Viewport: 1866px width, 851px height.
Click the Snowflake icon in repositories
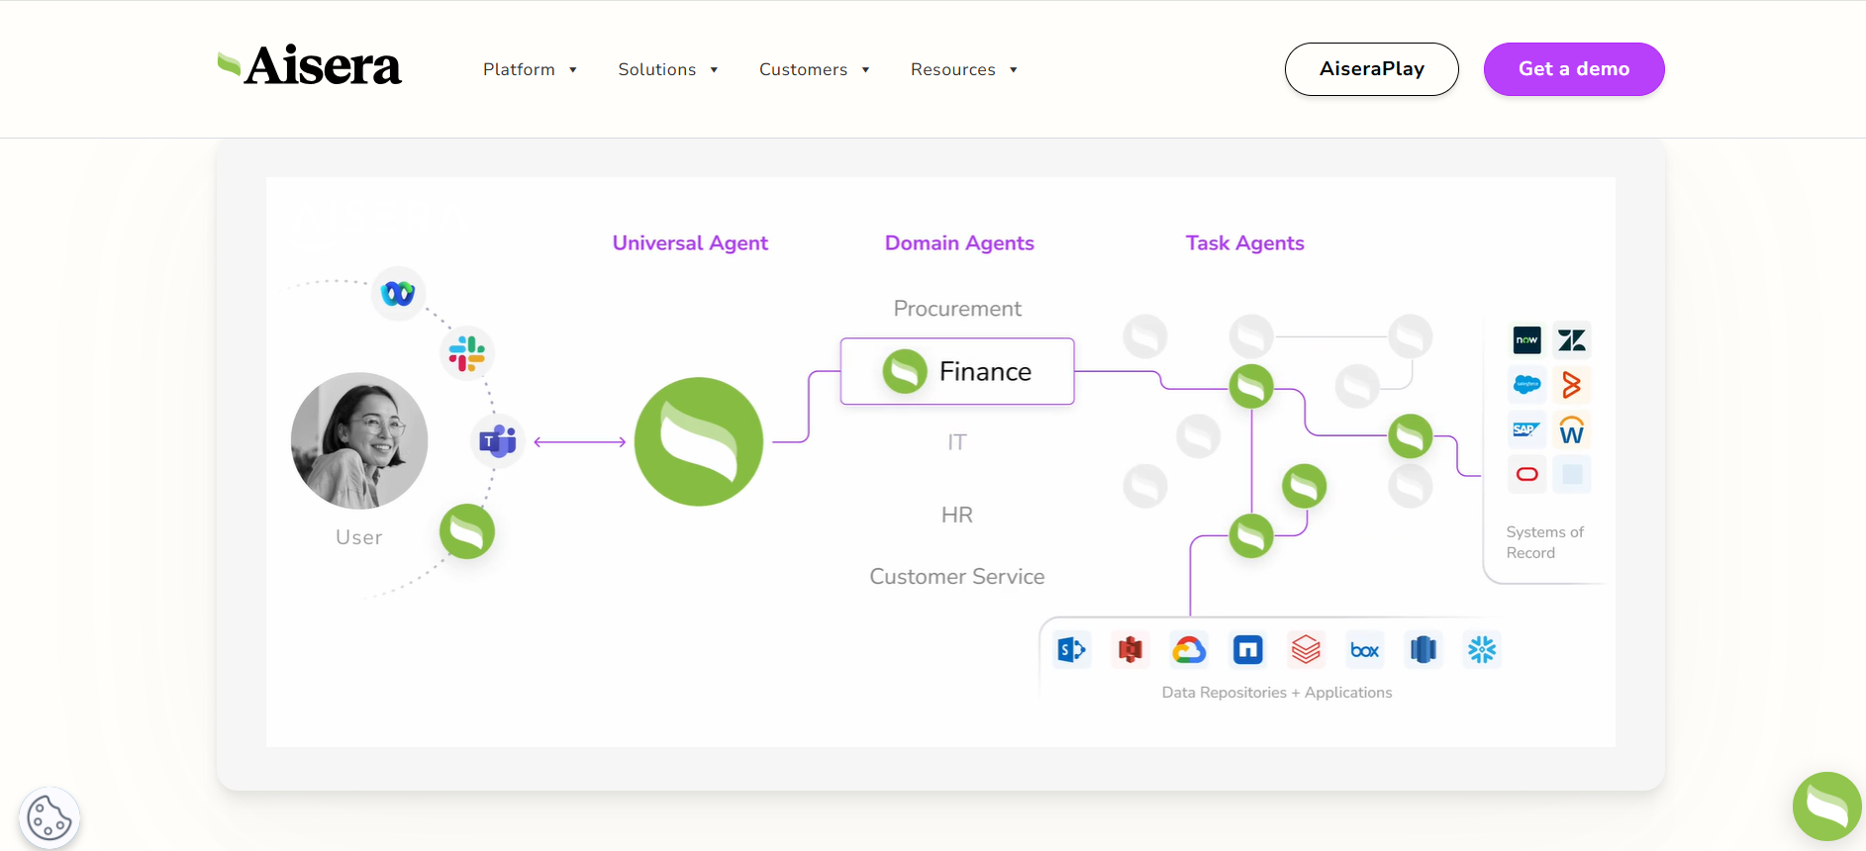coord(1481,650)
